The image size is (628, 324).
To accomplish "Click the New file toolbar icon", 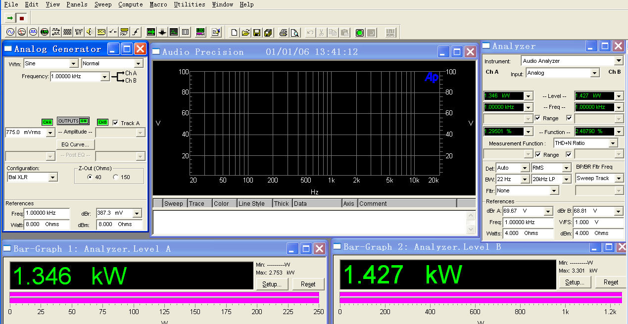I will coord(235,33).
